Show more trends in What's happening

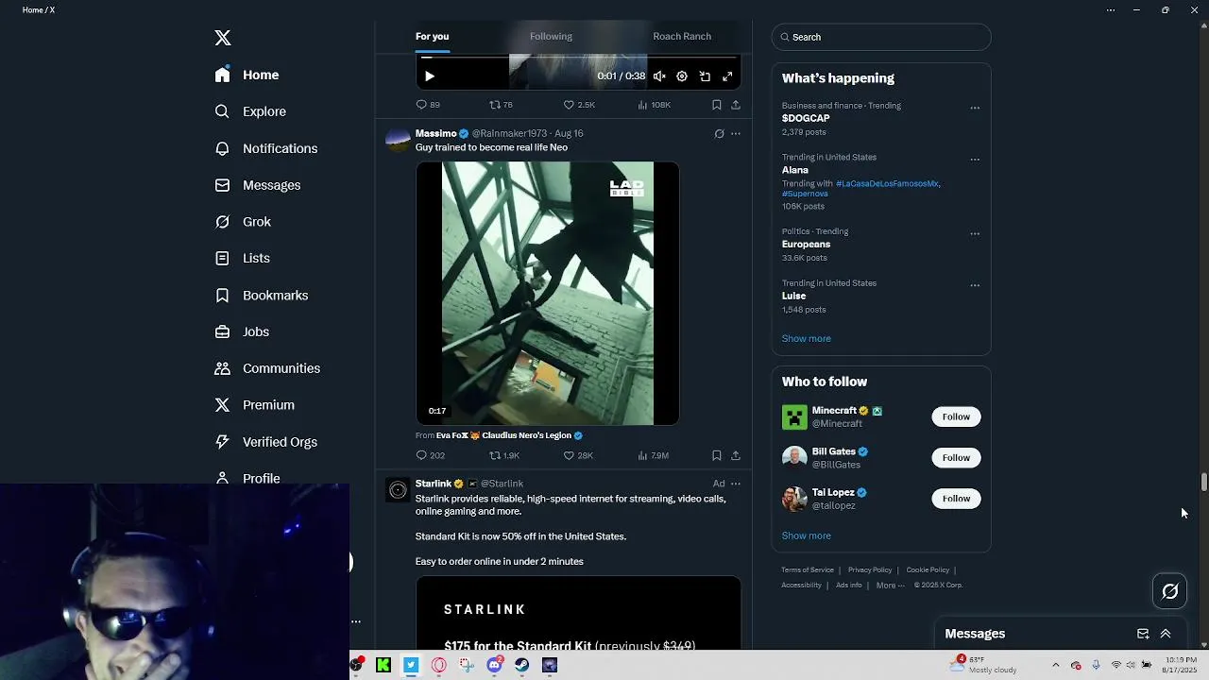pos(806,338)
